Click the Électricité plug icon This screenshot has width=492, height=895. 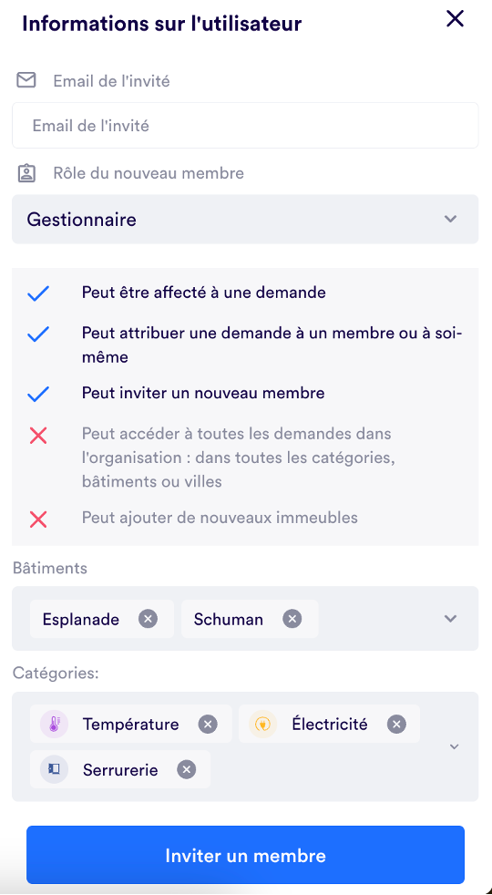tap(263, 725)
